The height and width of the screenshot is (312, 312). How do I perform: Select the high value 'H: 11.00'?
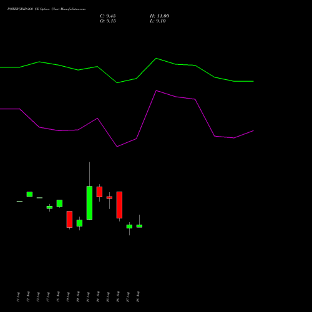pos(159,16)
